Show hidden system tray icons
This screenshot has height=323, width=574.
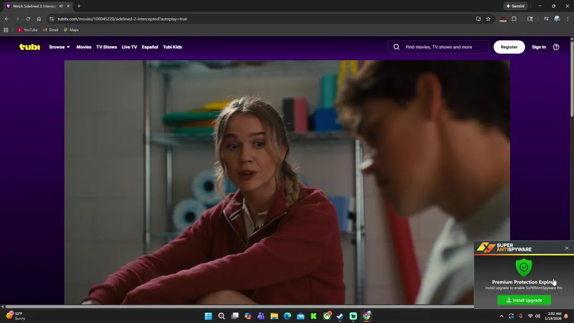click(501, 316)
